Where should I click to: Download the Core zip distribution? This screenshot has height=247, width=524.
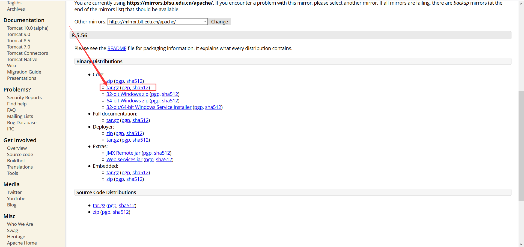point(109,81)
